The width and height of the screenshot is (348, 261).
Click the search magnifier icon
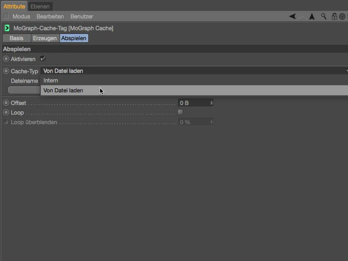point(324,16)
